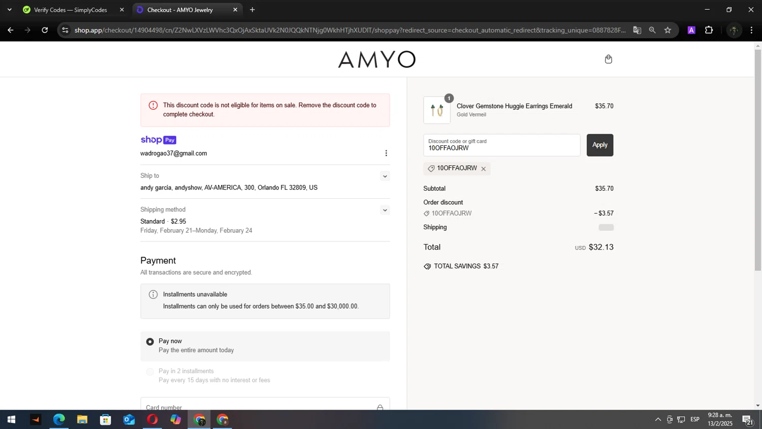
Task: Open the tab search dropdown arrow
Action: tap(9, 10)
